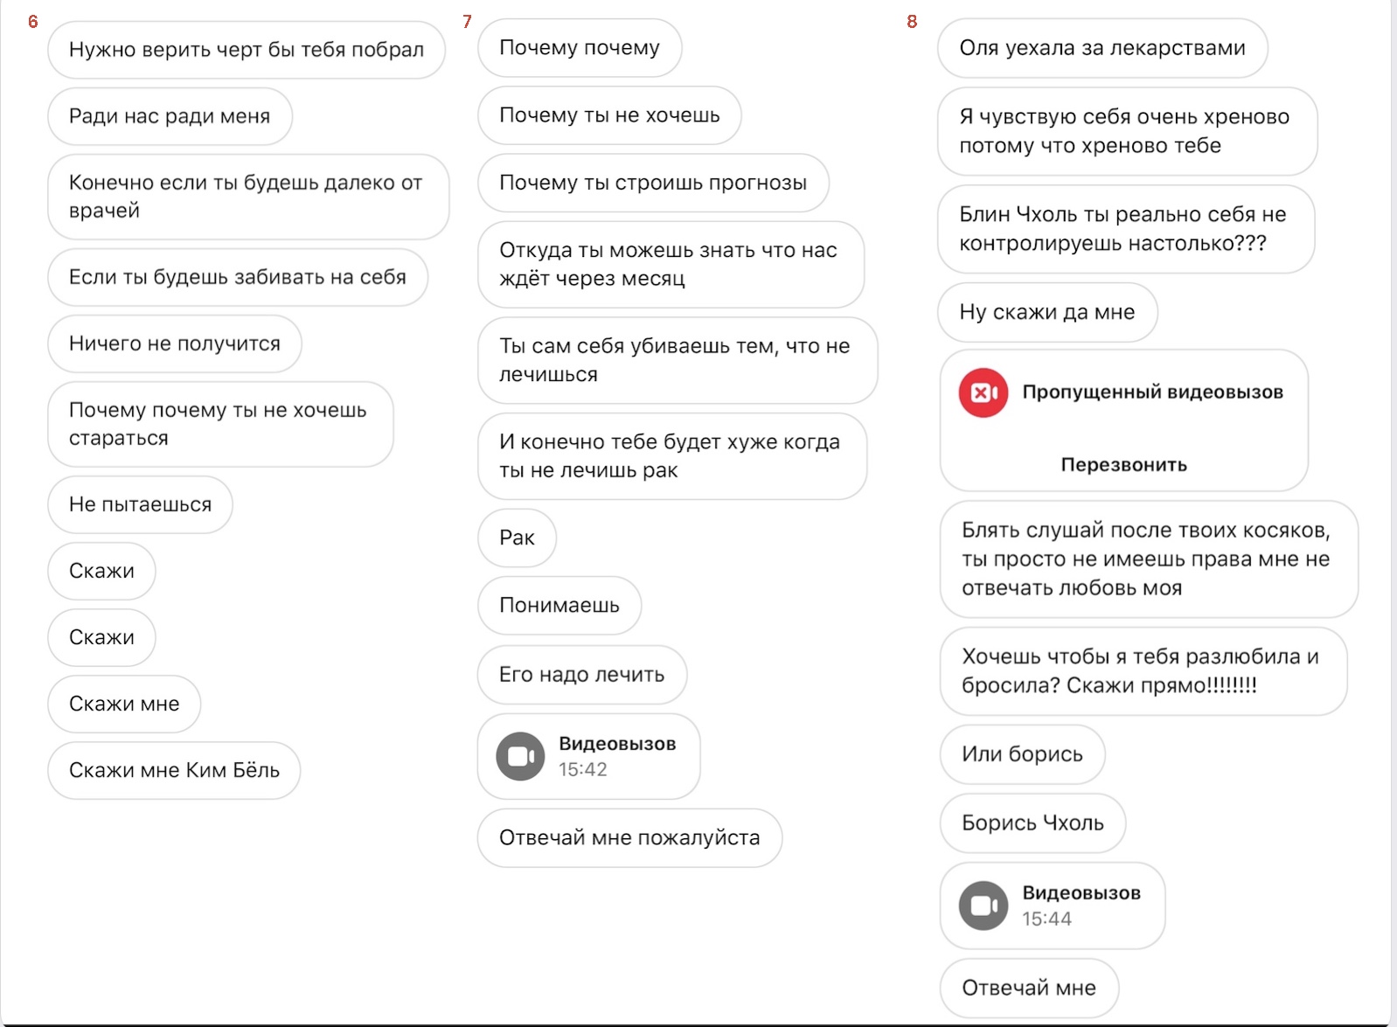1397x1027 pixels.
Task: Click the 'Его надо лечить' bubble
Action: [581, 675]
